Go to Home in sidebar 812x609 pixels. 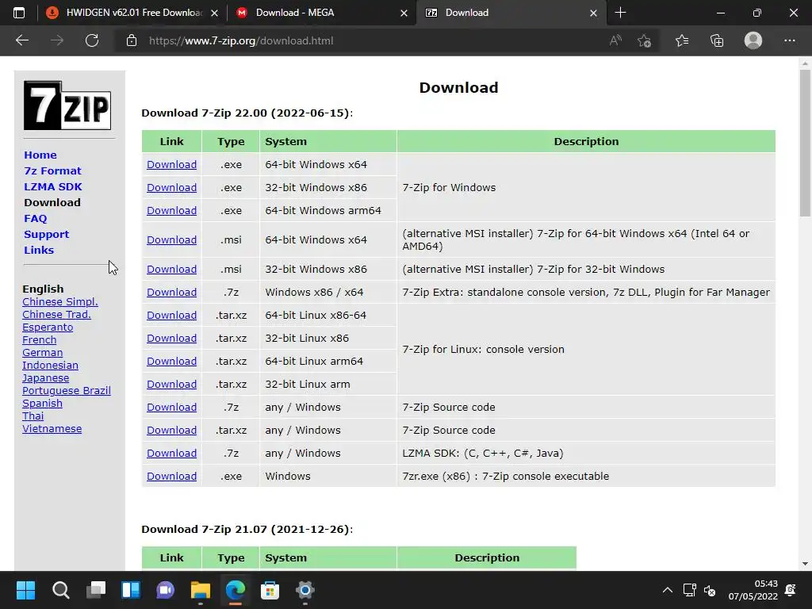pyautogui.click(x=40, y=155)
